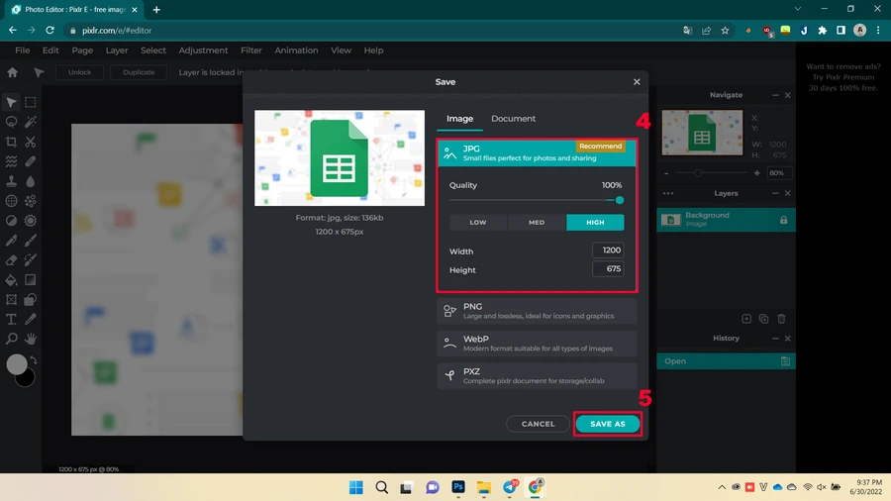Choose HIGH quality preset
The width and height of the screenshot is (891, 501).
(x=595, y=222)
